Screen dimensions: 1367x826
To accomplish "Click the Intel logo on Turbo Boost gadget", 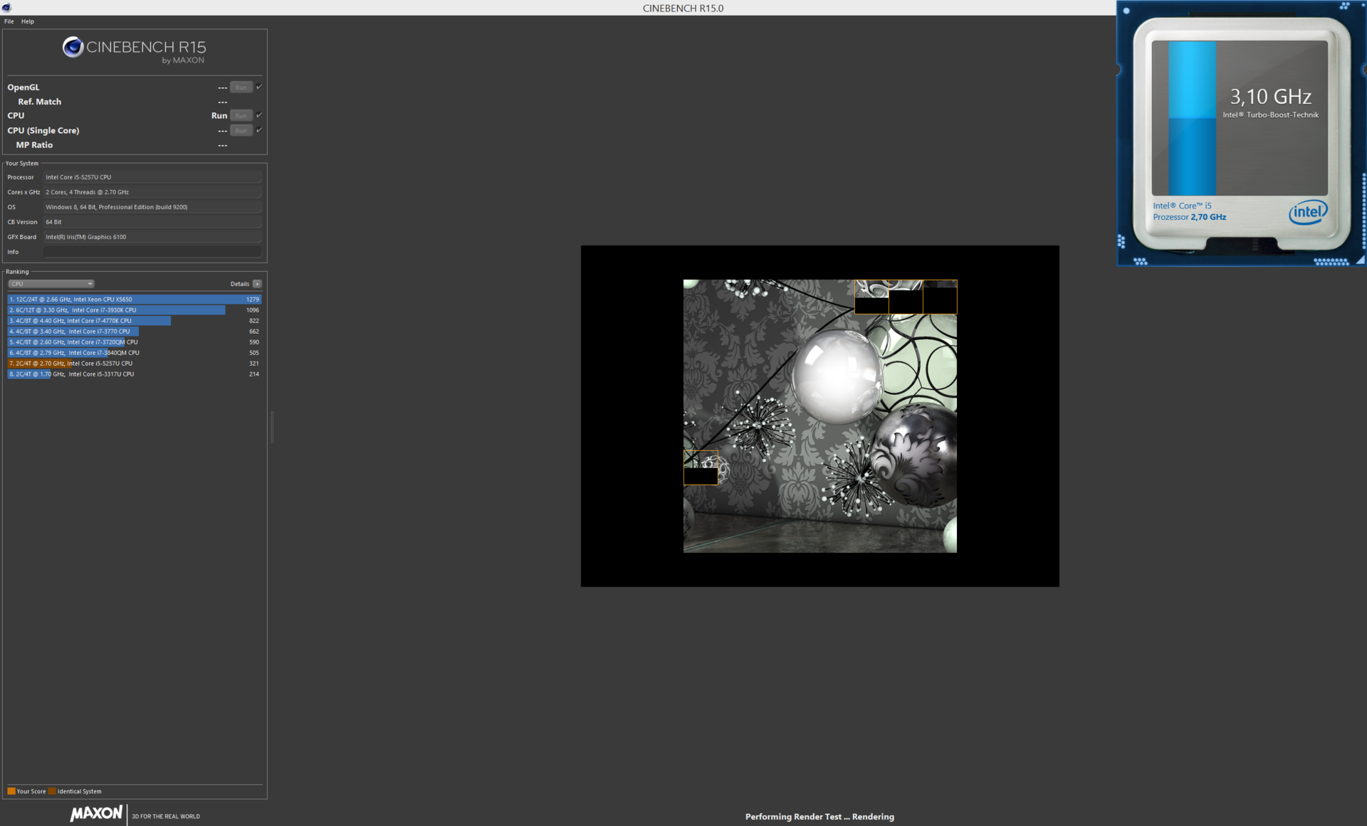I will pyautogui.click(x=1308, y=212).
